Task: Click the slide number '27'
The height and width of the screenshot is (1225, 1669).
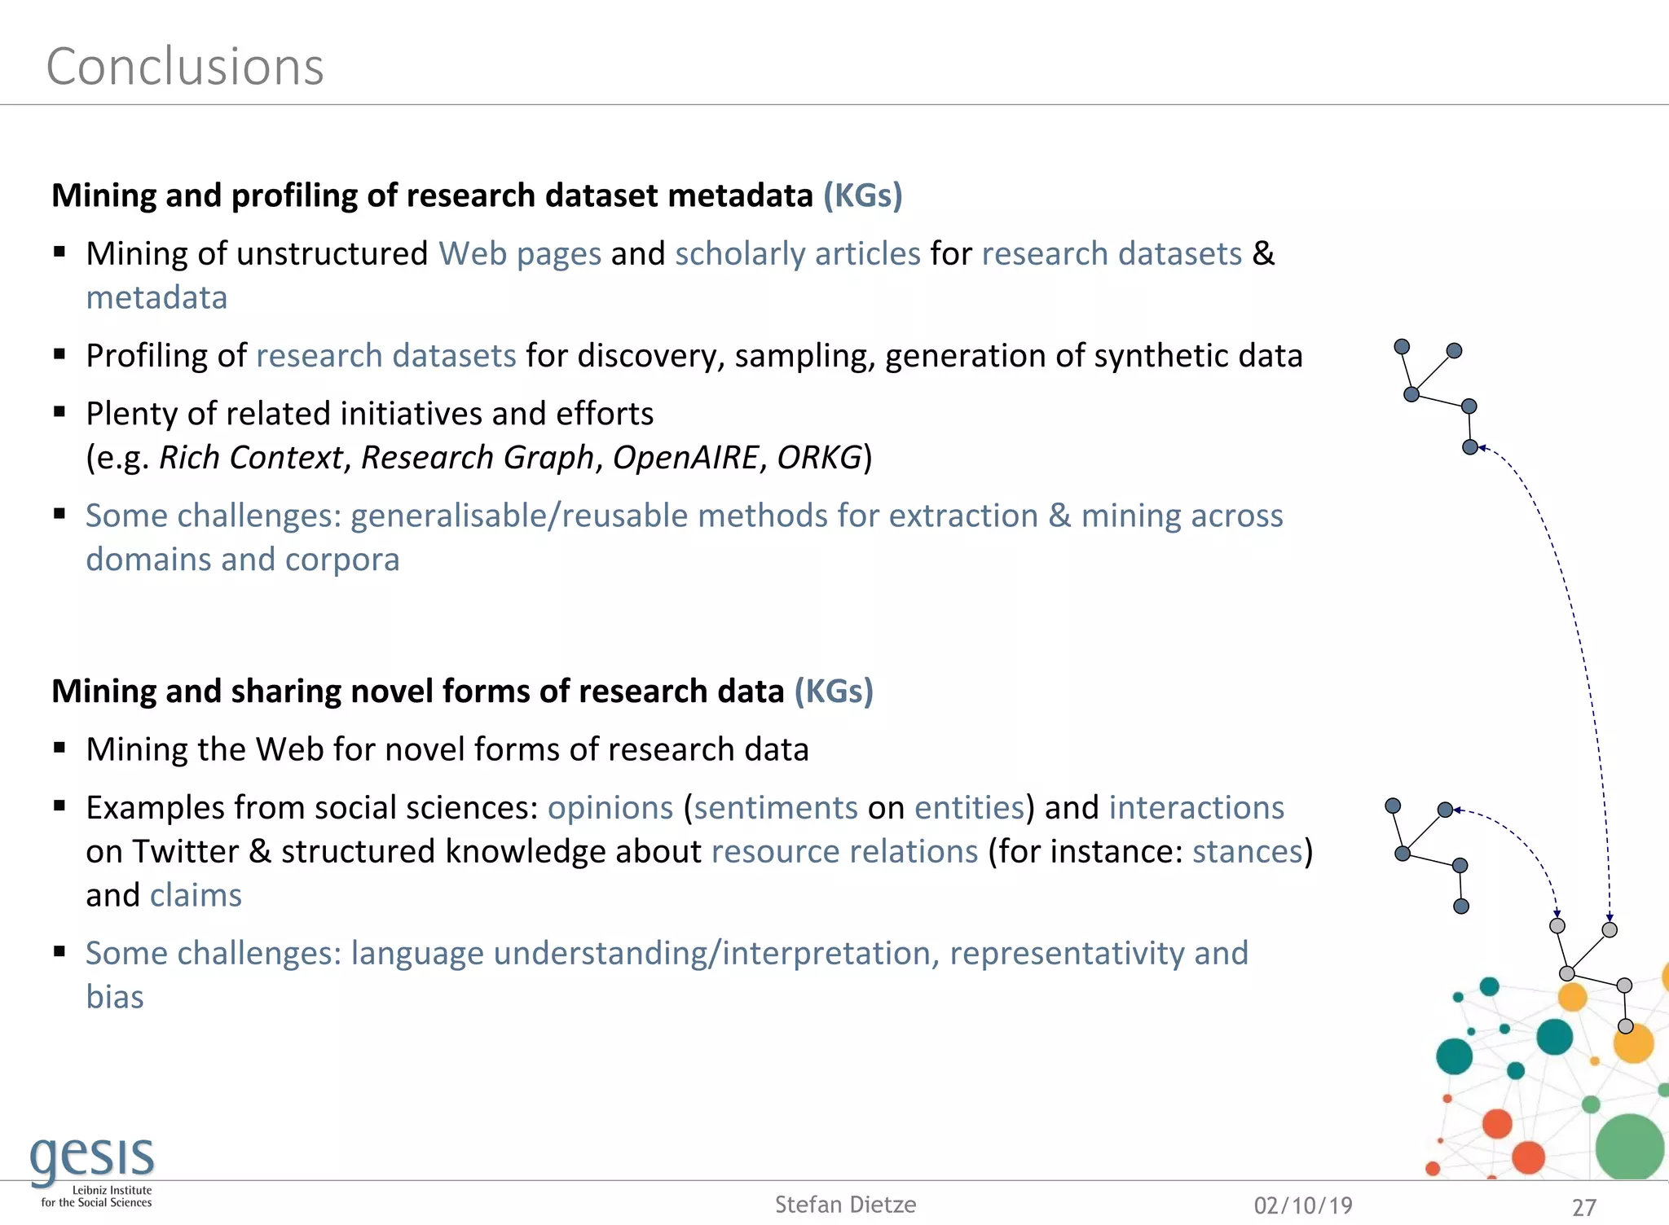Action: pyautogui.click(x=1584, y=1207)
